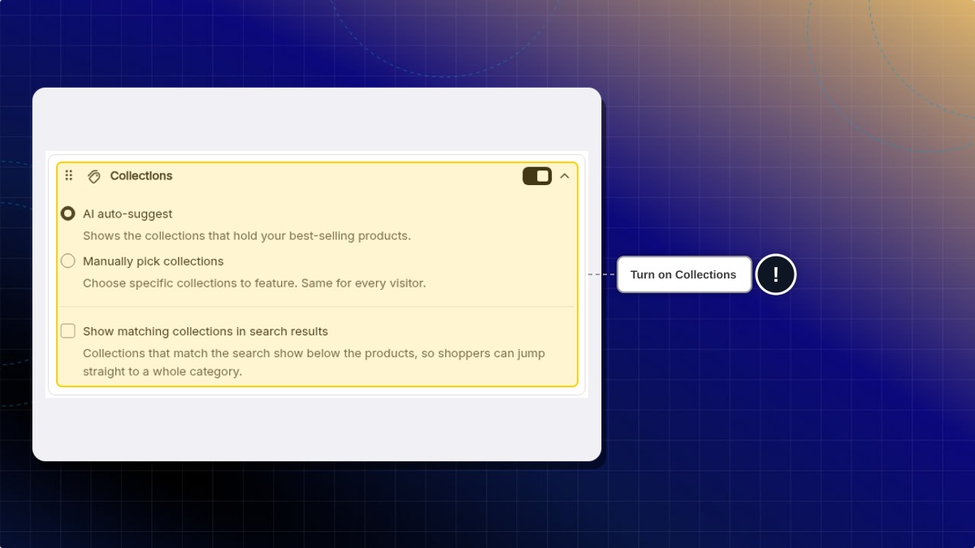Select the AI auto-suggest radio option
The height and width of the screenshot is (548, 975).
click(x=68, y=214)
